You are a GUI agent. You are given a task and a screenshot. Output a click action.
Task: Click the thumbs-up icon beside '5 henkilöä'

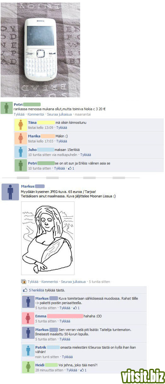[x=25, y=290]
